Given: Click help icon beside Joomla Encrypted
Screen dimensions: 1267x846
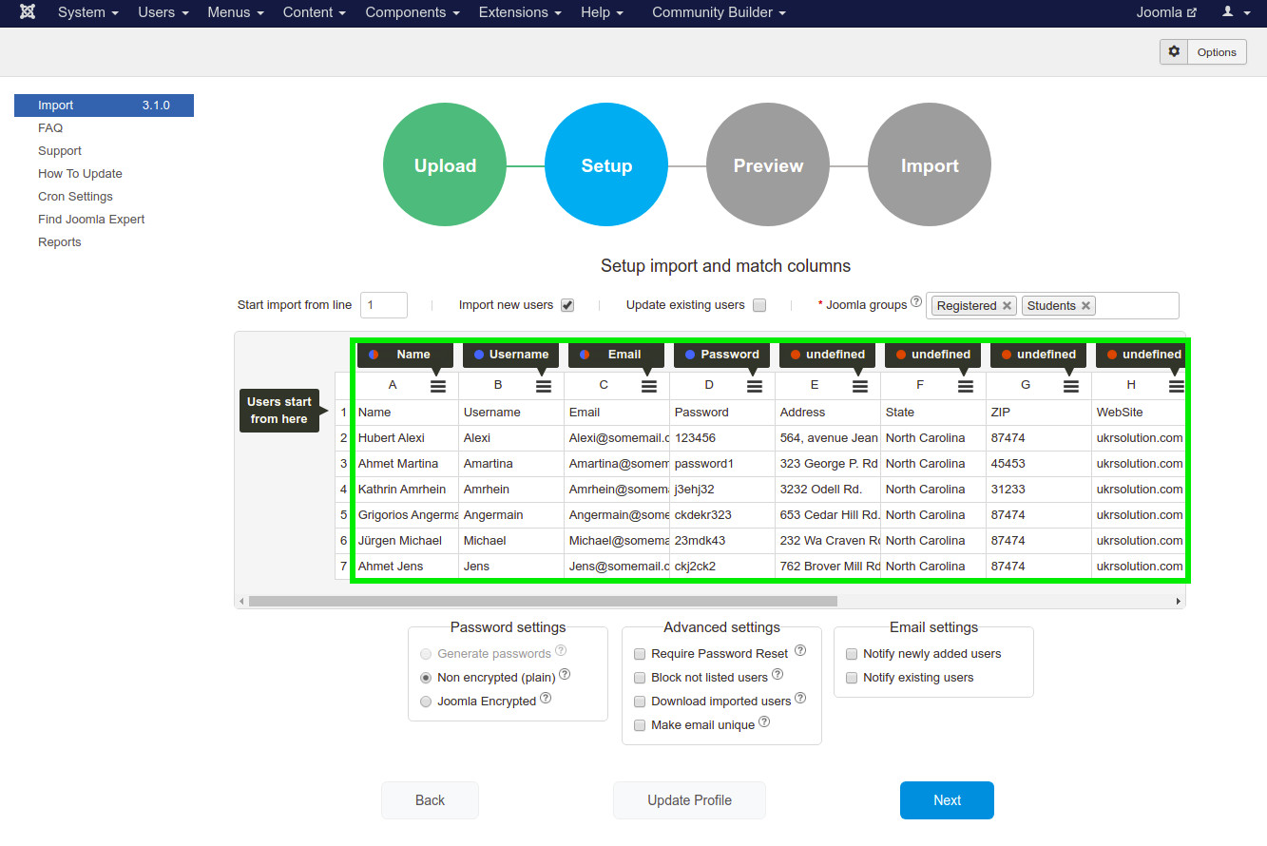Looking at the screenshot, I should 546,699.
